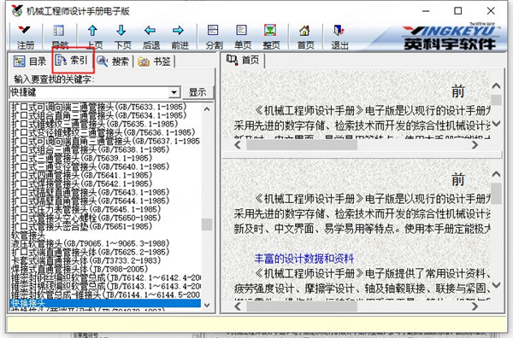Screen dimensions: 513x338
Task: Click lower content pane scroll-down arrow
Action: [496, 285]
